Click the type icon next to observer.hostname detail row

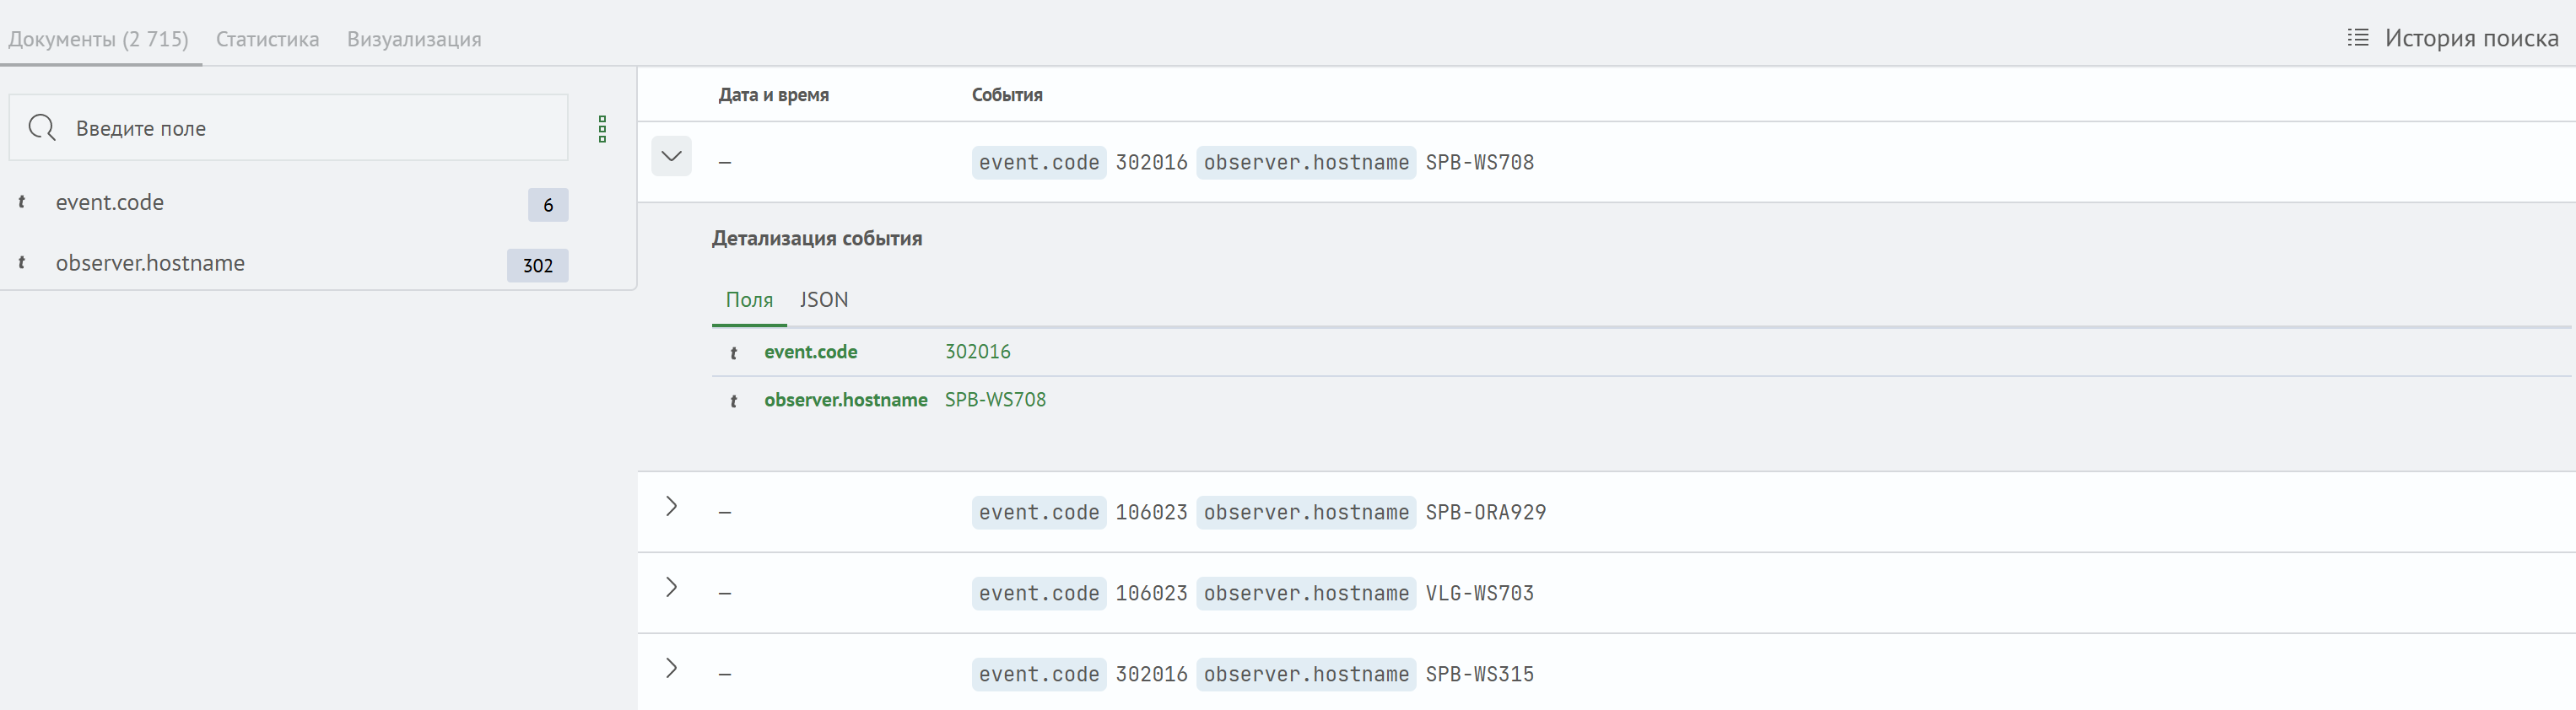point(733,401)
